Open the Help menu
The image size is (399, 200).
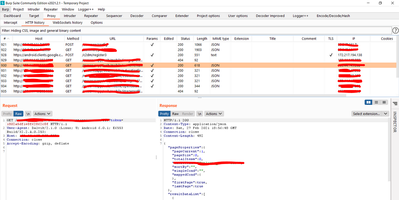pyautogui.click(x=101, y=9)
